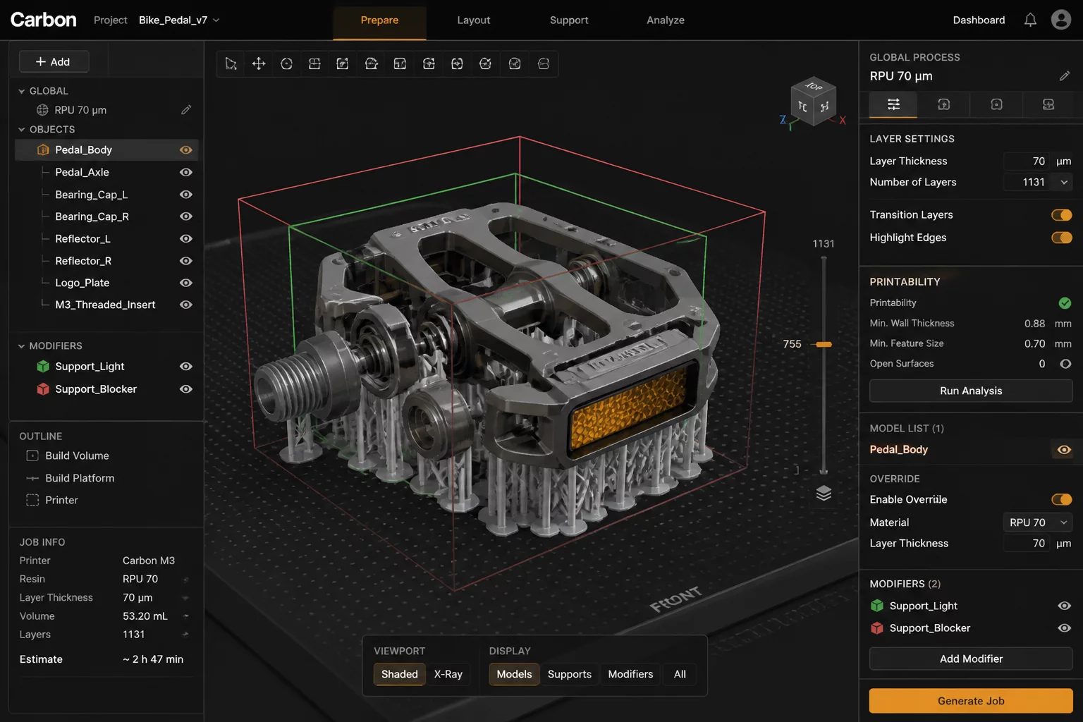Edit the RPU 70 µm global entry in the left tree
Viewport: 1083px width, 722px height.
(186, 110)
